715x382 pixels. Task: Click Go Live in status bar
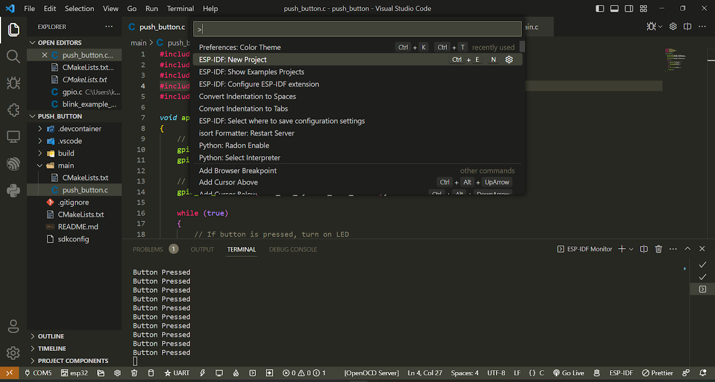569,373
